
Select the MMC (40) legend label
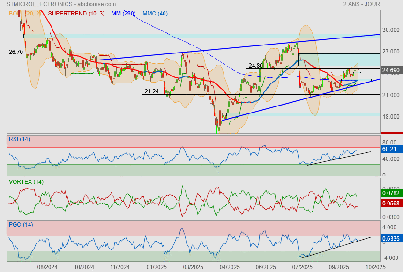pyautogui.click(x=155, y=14)
